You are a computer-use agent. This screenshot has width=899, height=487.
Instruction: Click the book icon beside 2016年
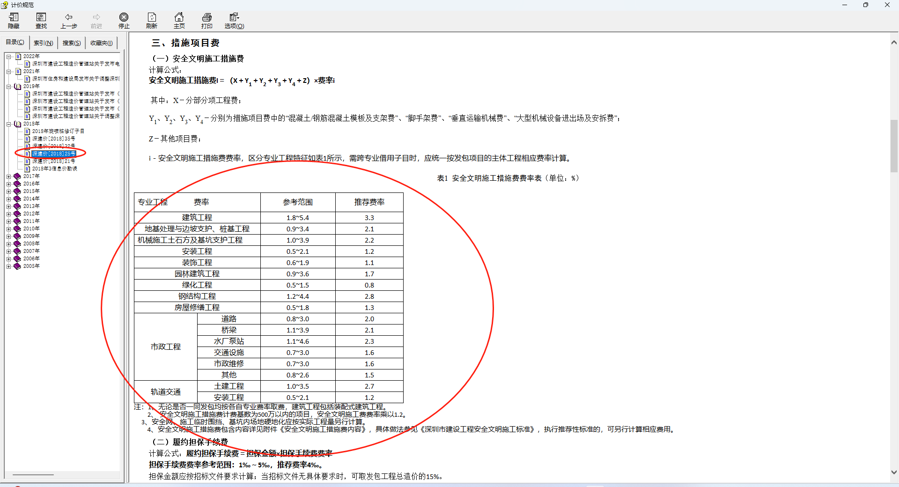(17, 184)
